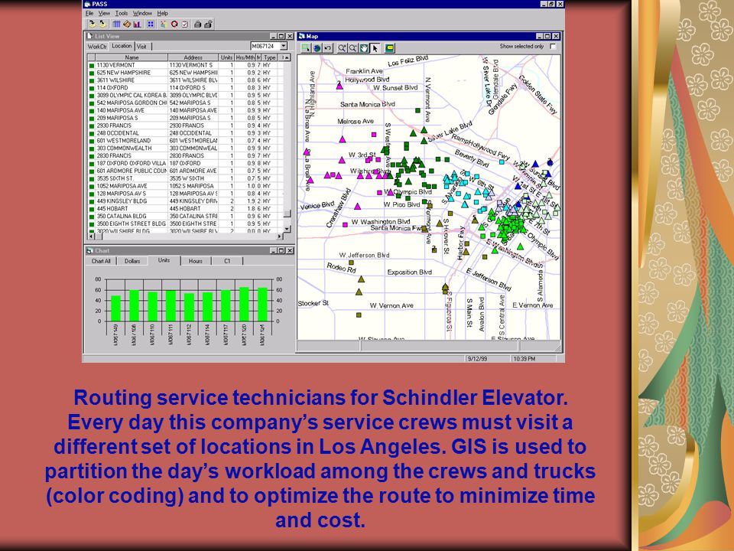This screenshot has width=734, height=551.
Task: Open the View menu
Action: coord(104,13)
